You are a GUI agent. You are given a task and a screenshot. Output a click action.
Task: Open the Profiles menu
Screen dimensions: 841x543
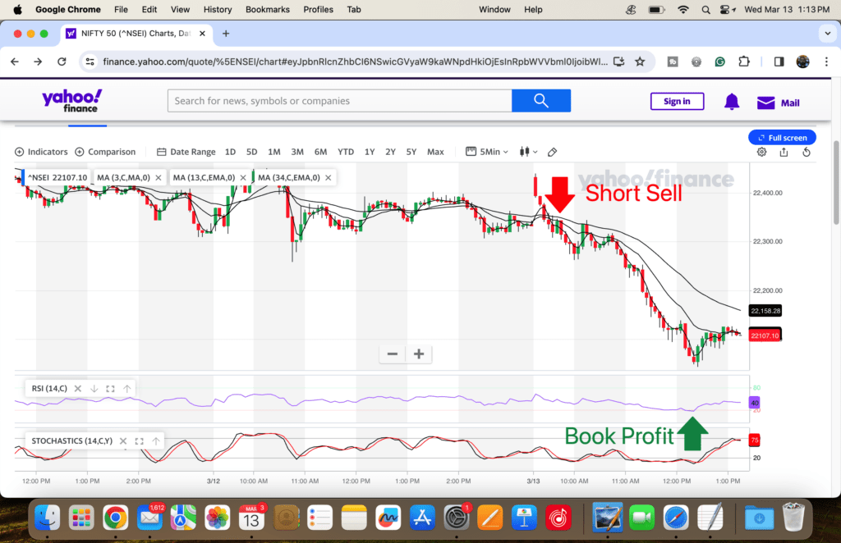pyautogui.click(x=318, y=10)
